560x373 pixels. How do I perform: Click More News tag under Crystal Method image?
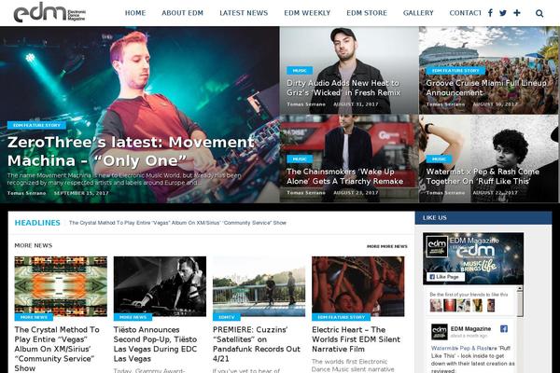(x=34, y=317)
